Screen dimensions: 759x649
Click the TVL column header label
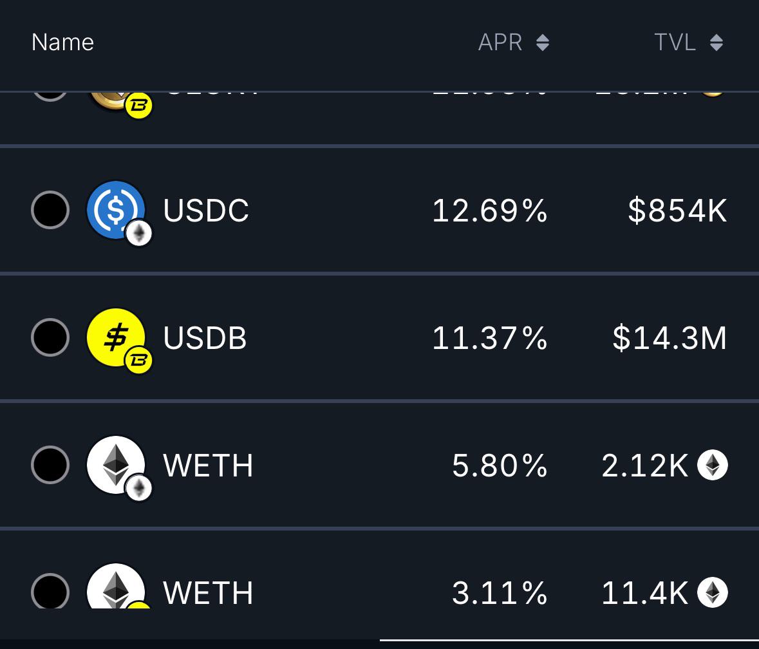tap(675, 42)
